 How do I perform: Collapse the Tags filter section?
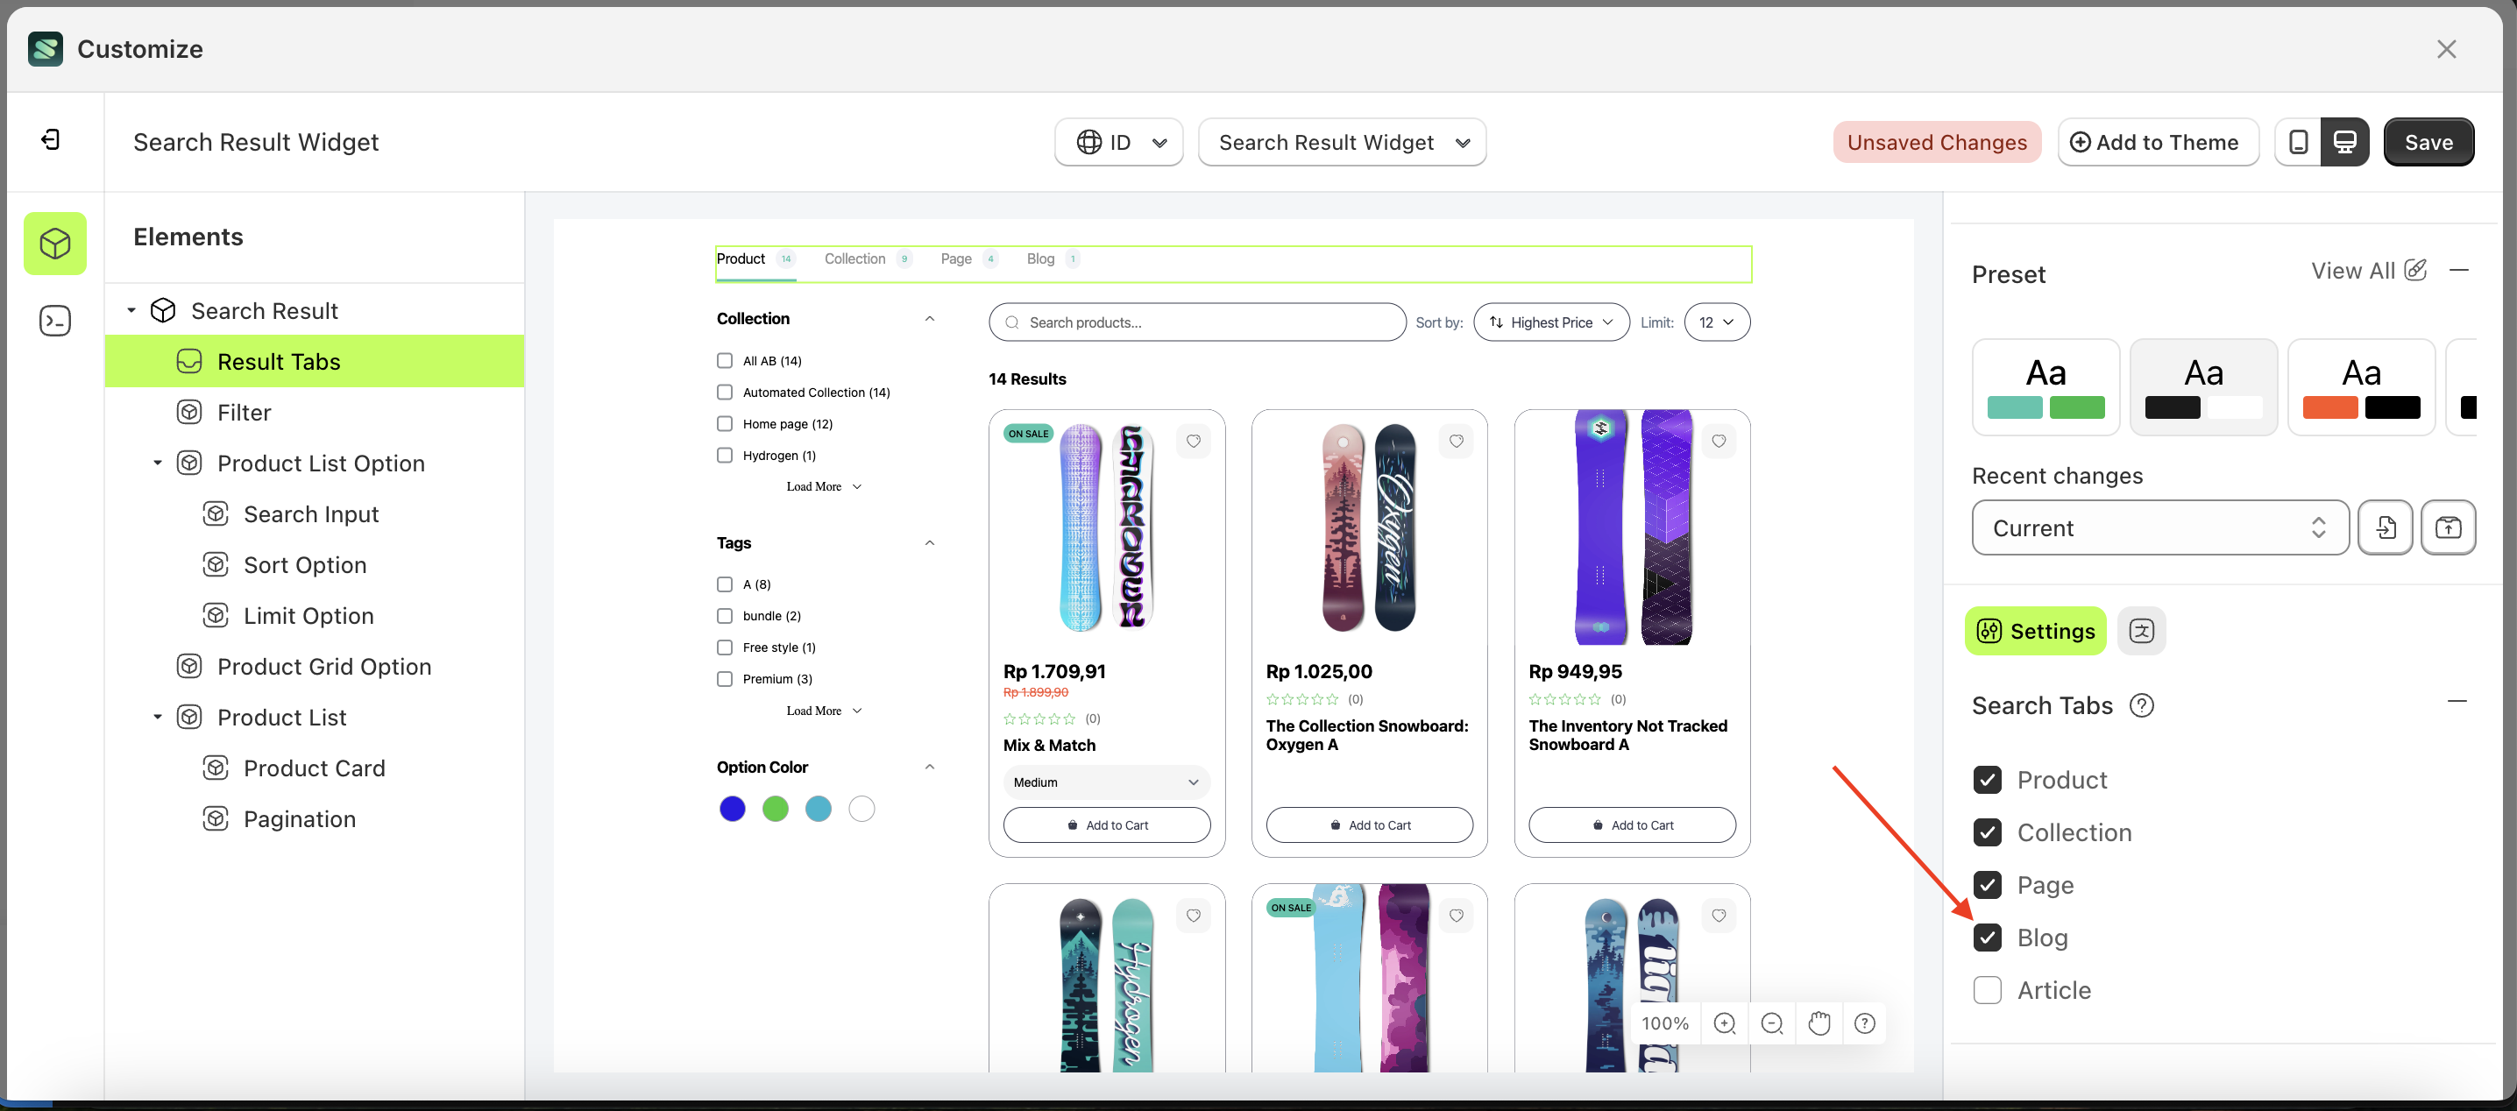pos(929,542)
